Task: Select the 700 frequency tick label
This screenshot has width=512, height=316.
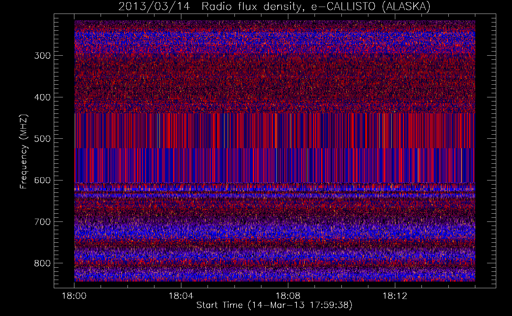Action: click(x=42, y=222)
